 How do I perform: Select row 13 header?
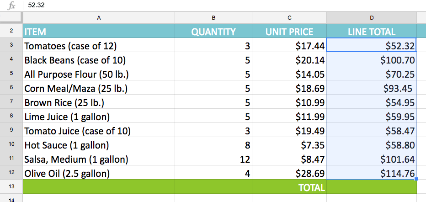coord(11,187)
